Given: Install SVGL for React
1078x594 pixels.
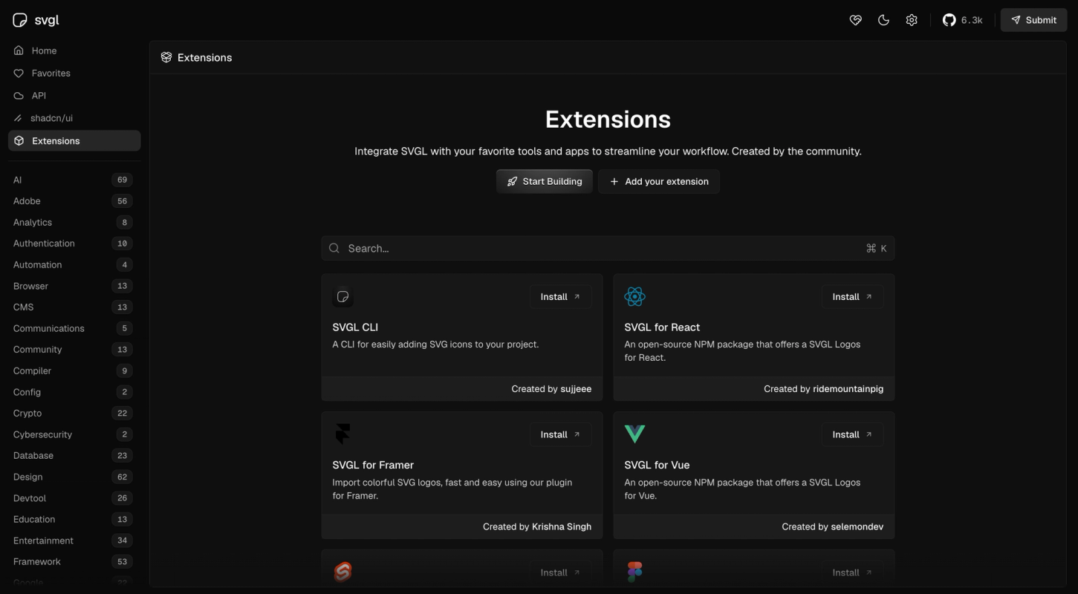Looking at the screenshot, I should pyautogui.click(x=852, y=296).
